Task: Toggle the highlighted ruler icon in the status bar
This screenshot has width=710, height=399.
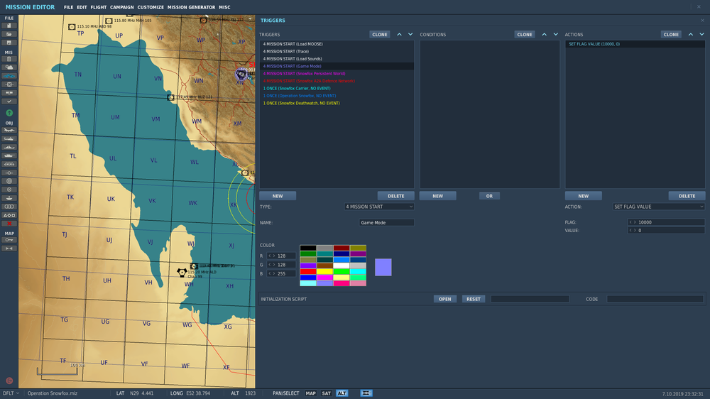Action: 366,393
